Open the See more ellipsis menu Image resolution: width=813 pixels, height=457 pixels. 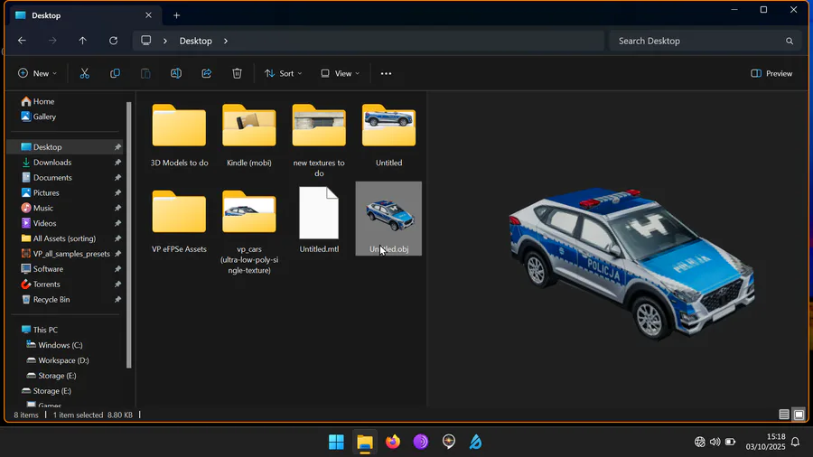click(387, 73)
